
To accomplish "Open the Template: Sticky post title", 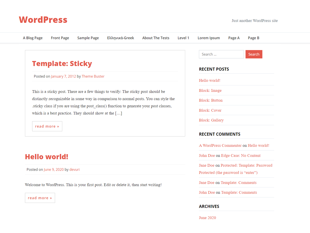I will [x=62, y=63].
